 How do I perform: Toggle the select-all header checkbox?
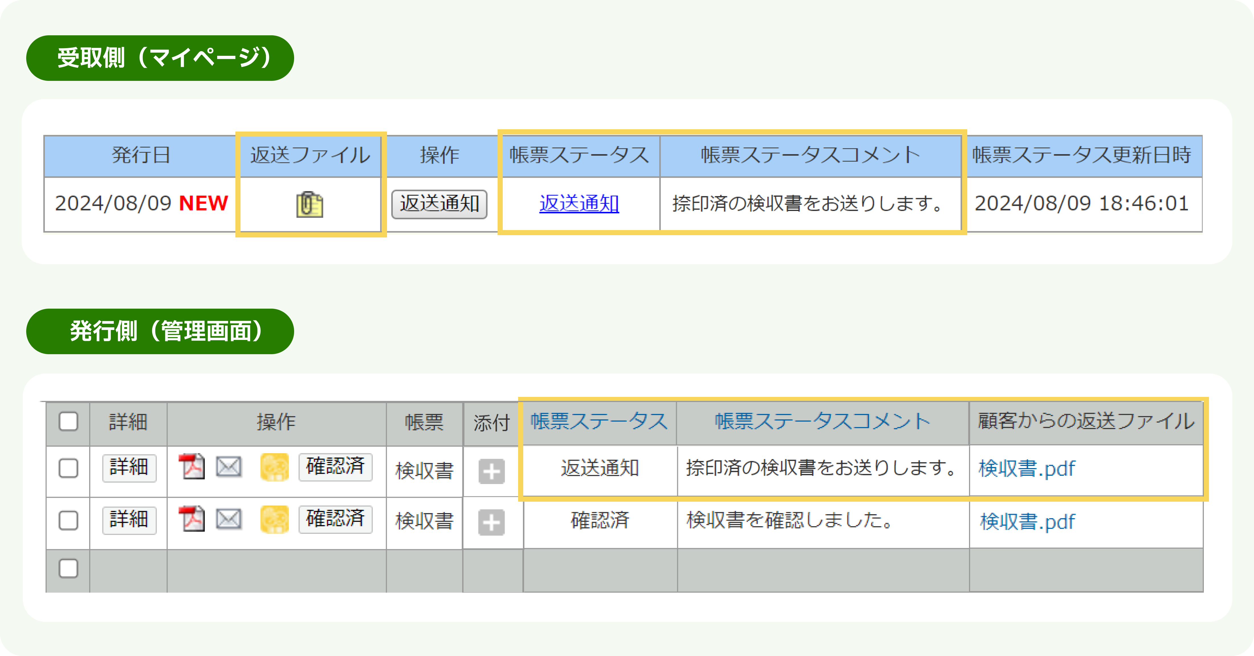68,421
